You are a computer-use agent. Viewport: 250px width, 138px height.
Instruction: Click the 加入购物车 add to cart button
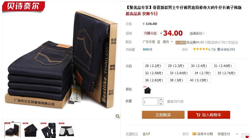pos(209,115)
